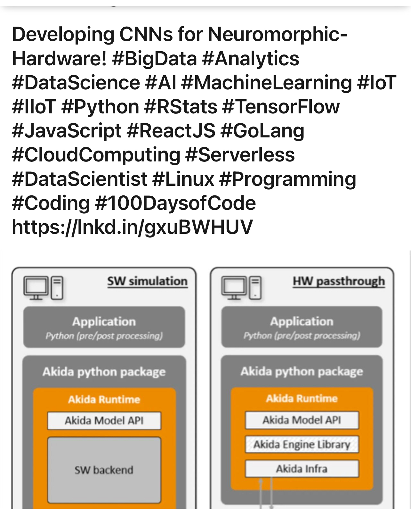
Task: Open the #Python hashtag
Action: [100, 107]
